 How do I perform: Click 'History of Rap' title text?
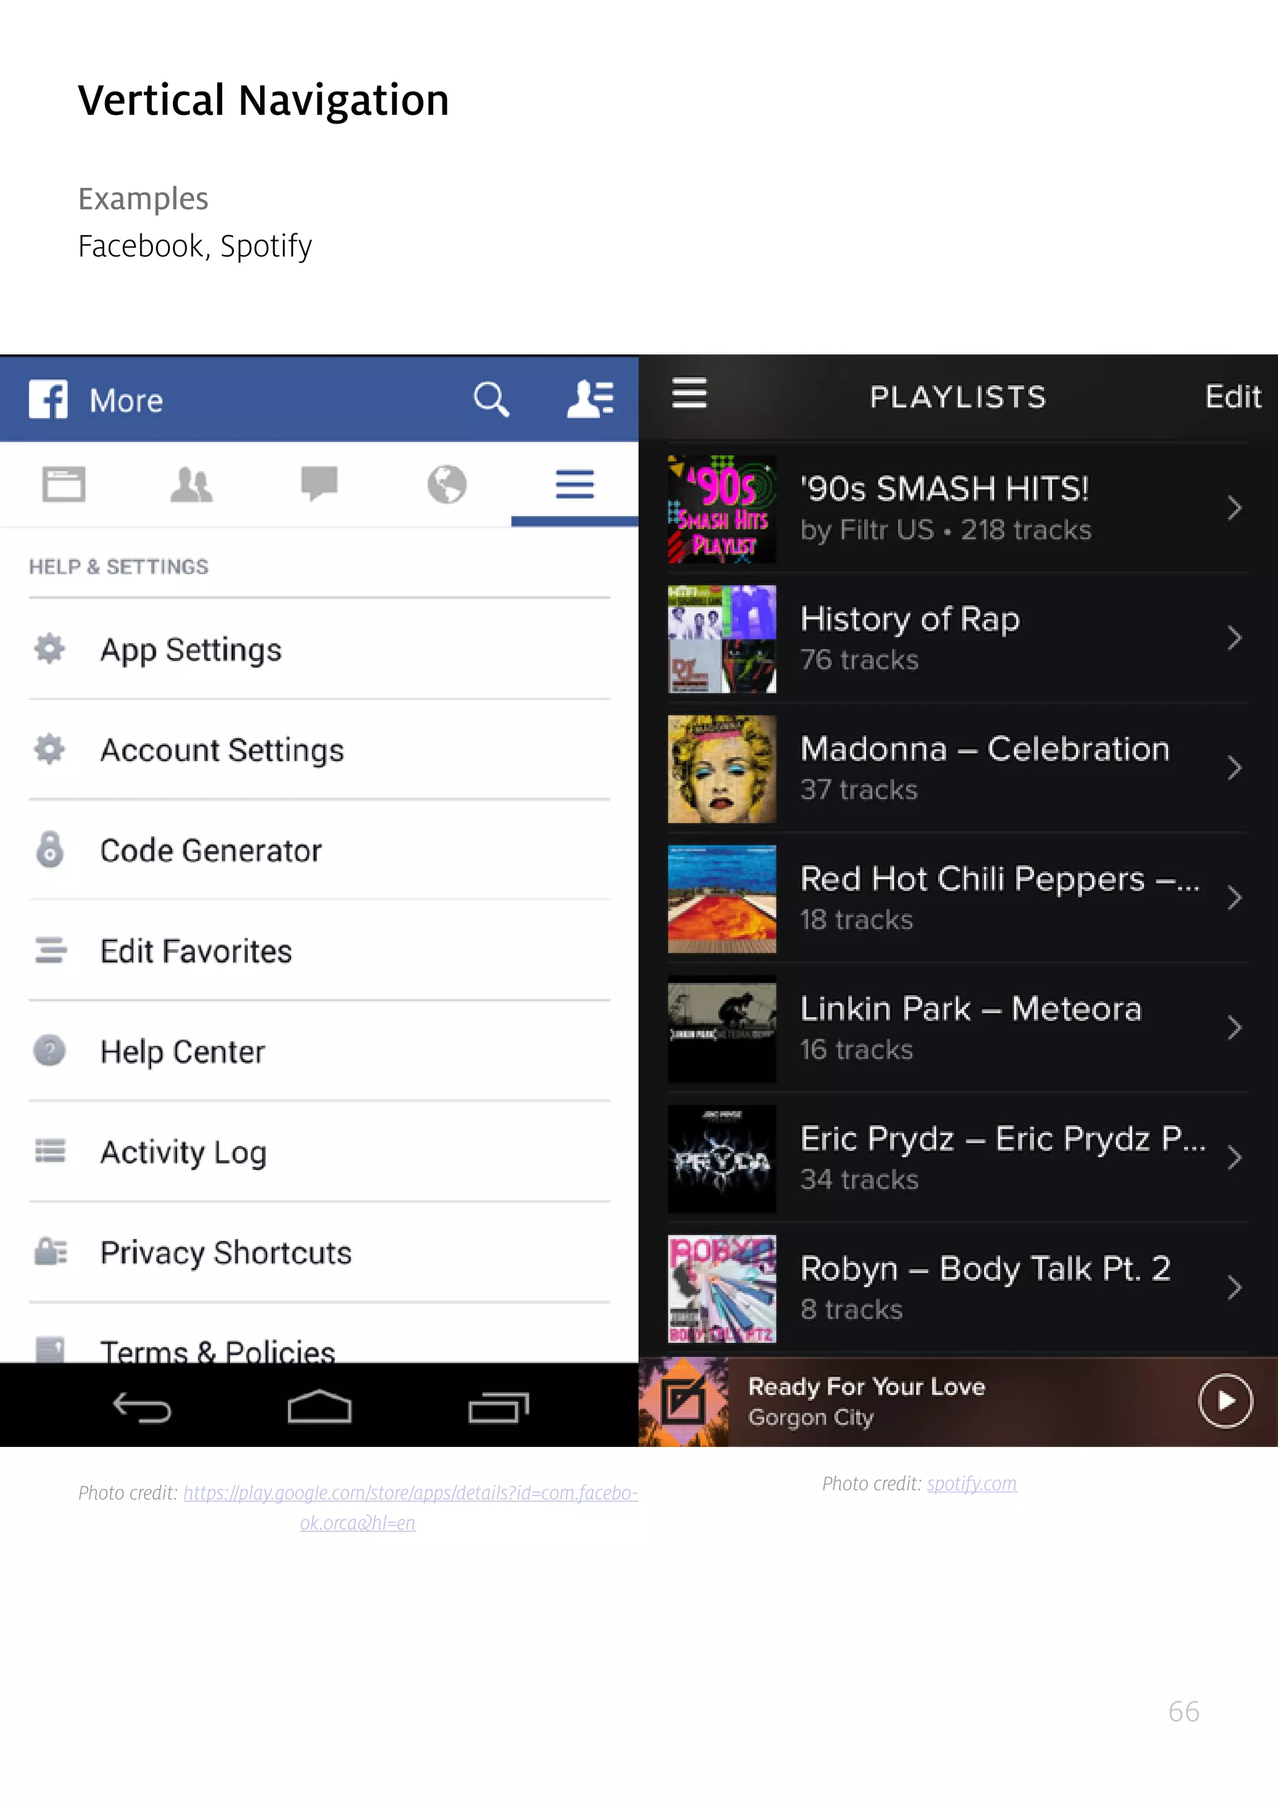click(x=910, y=618)
